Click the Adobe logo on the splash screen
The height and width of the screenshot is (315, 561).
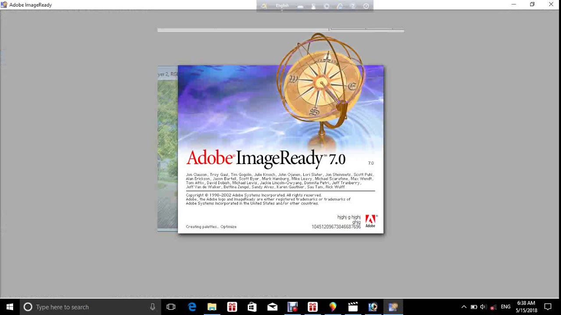coord(370,221)
